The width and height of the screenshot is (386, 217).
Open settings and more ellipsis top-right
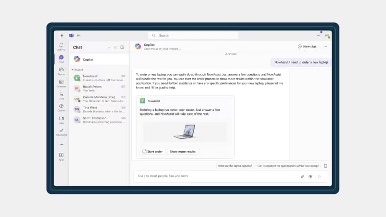319,35
